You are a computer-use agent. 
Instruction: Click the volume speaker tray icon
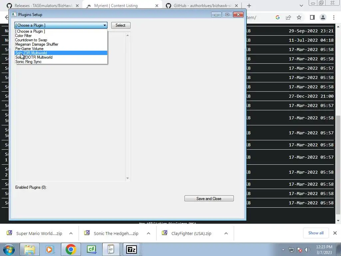coord(307,250)
